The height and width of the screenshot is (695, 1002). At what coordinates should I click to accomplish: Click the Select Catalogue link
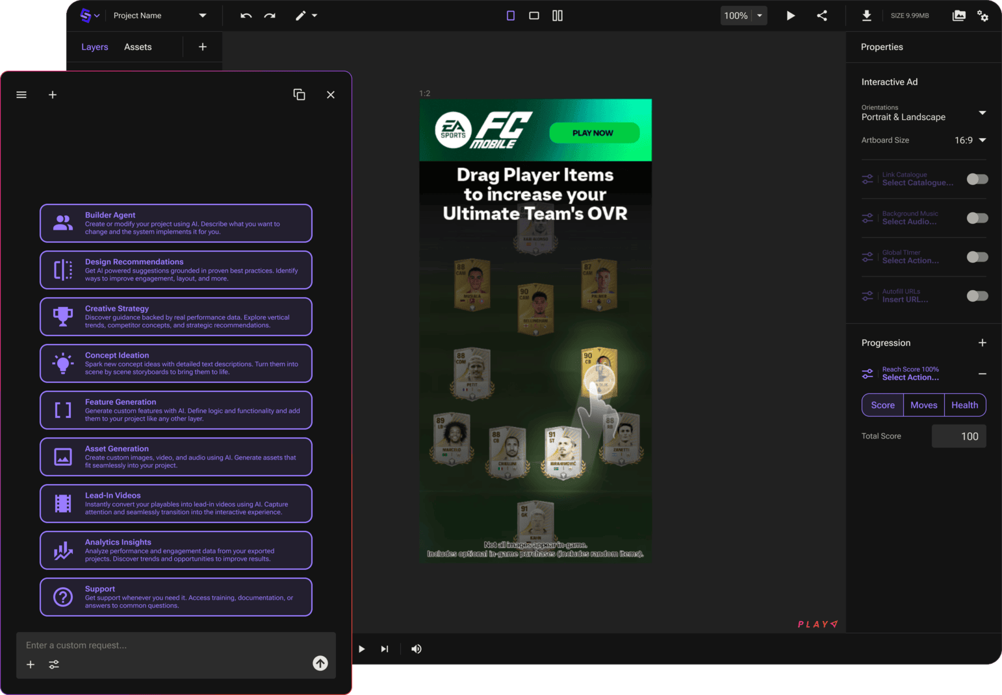[918, 183]
